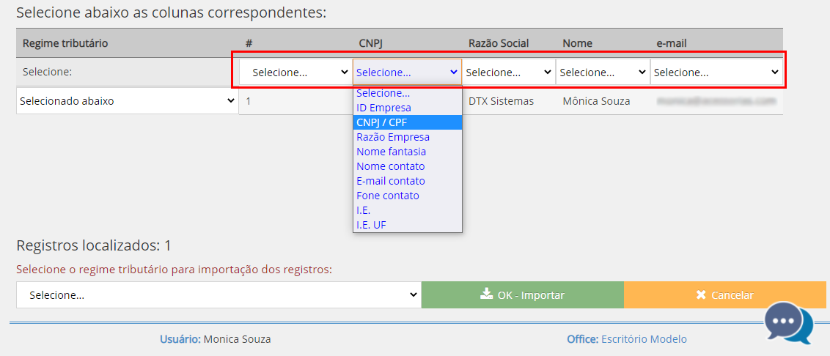The image size is (830, 356).
Task: Click the orange Cancelar button
Action: click(x=724, y=294)
